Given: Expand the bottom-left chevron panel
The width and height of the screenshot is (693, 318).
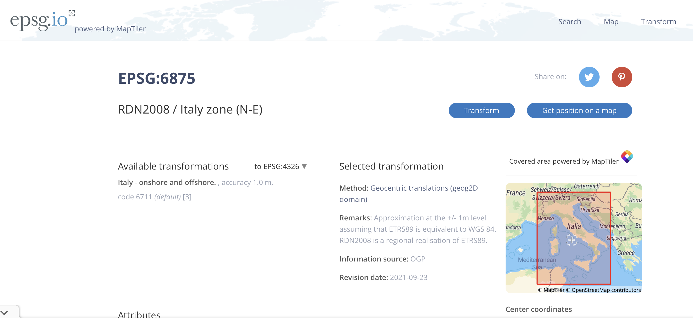Looking at the screenshot, I should pyautogui.click(x=5, y=312).
